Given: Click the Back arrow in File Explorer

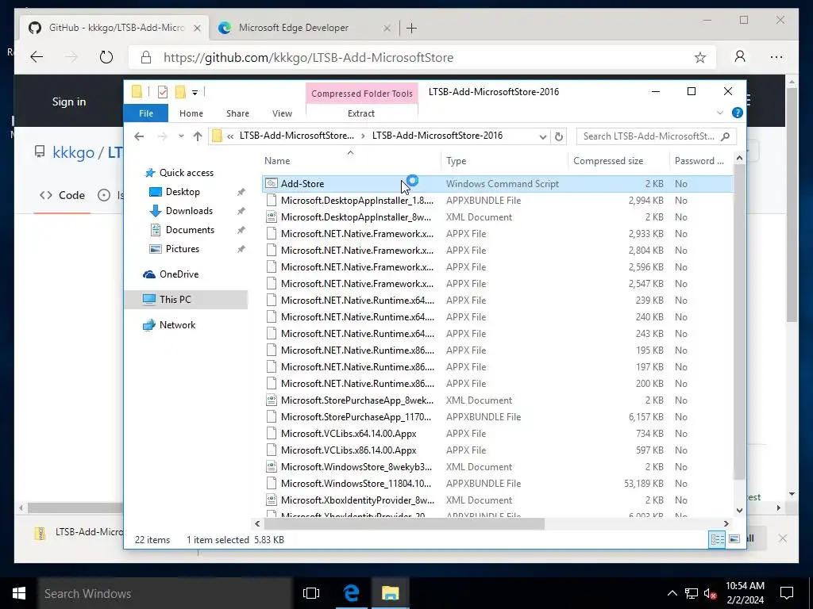Looking at the screenshot, I should tap(139, 136).
